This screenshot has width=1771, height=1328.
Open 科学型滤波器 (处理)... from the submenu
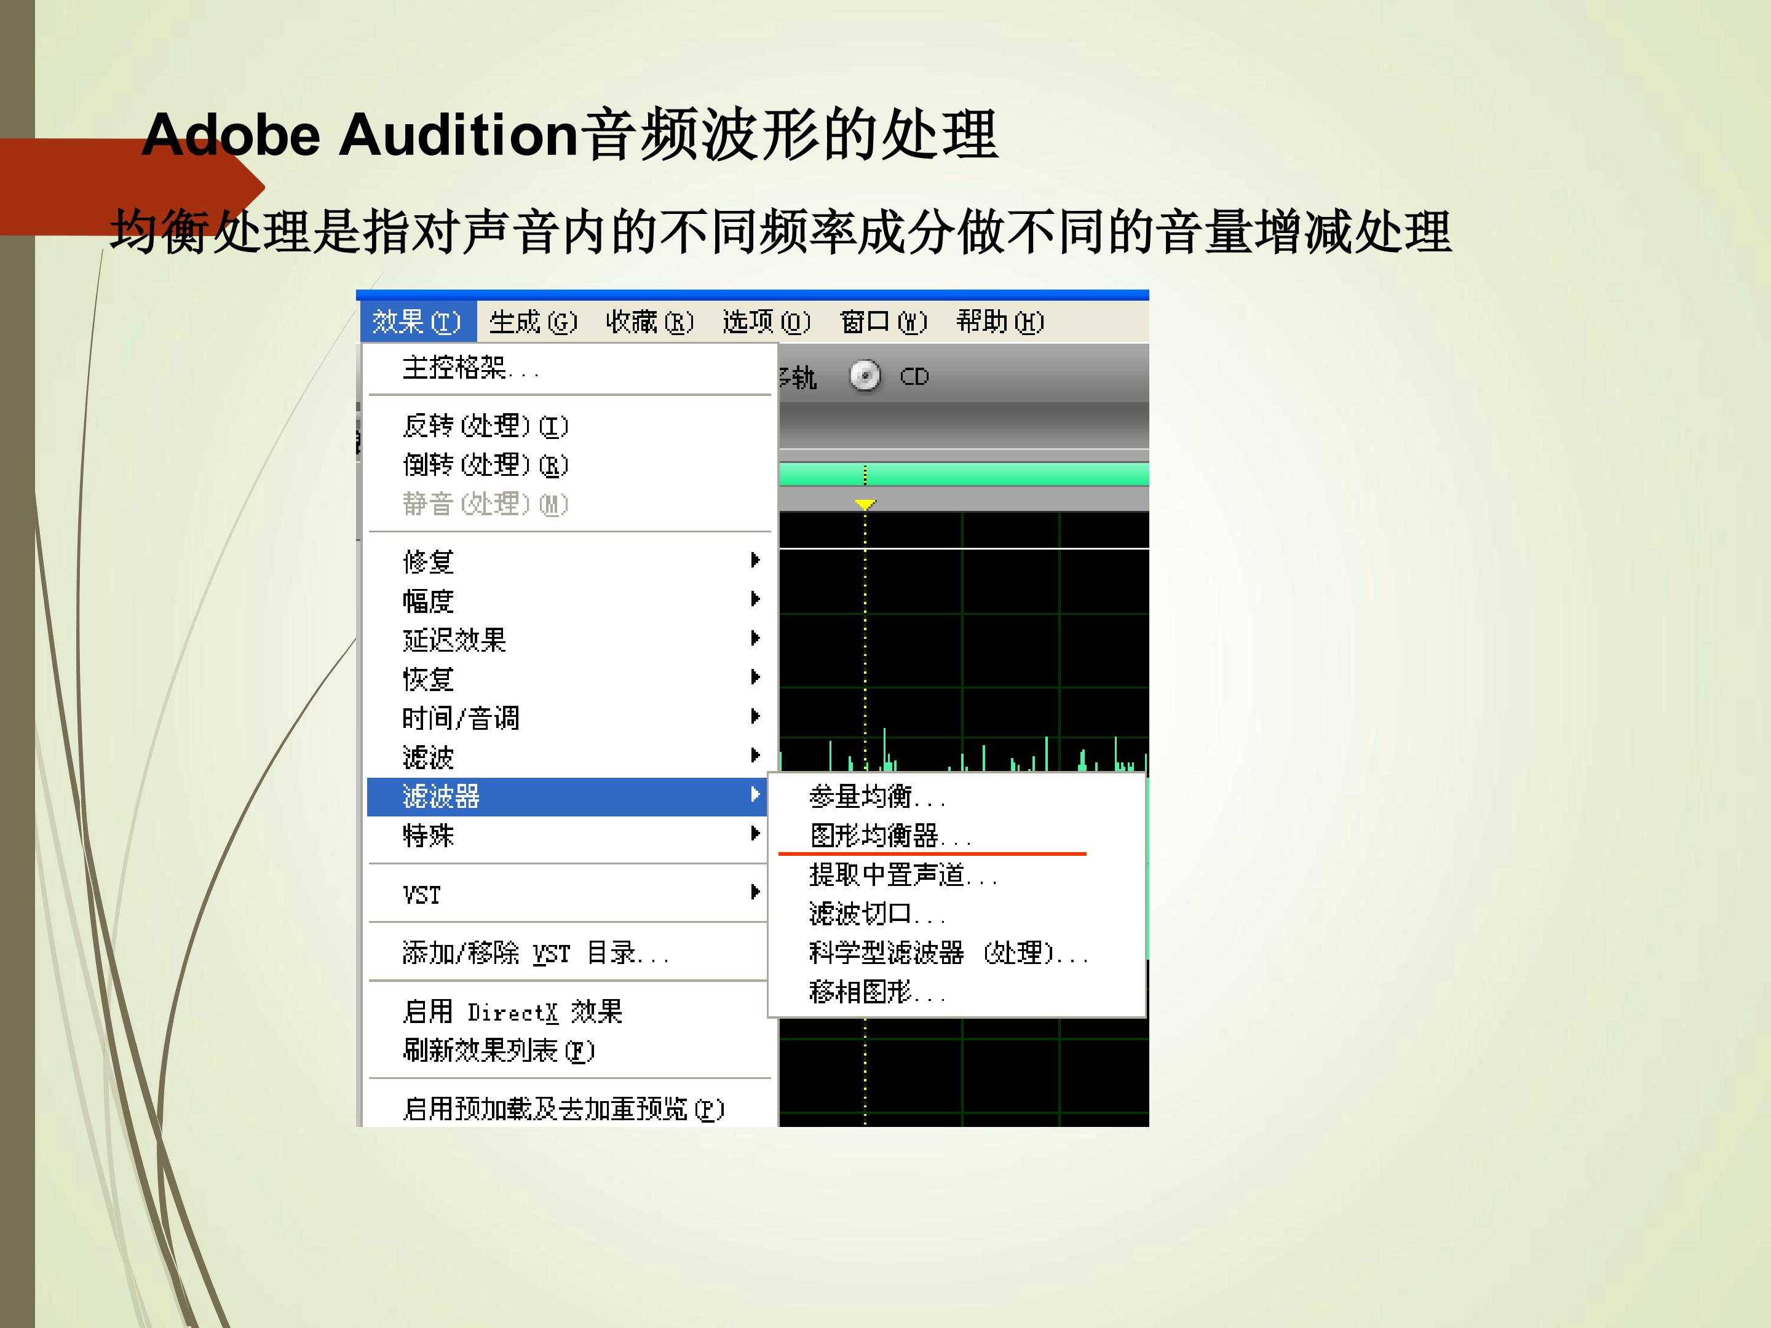957,952
